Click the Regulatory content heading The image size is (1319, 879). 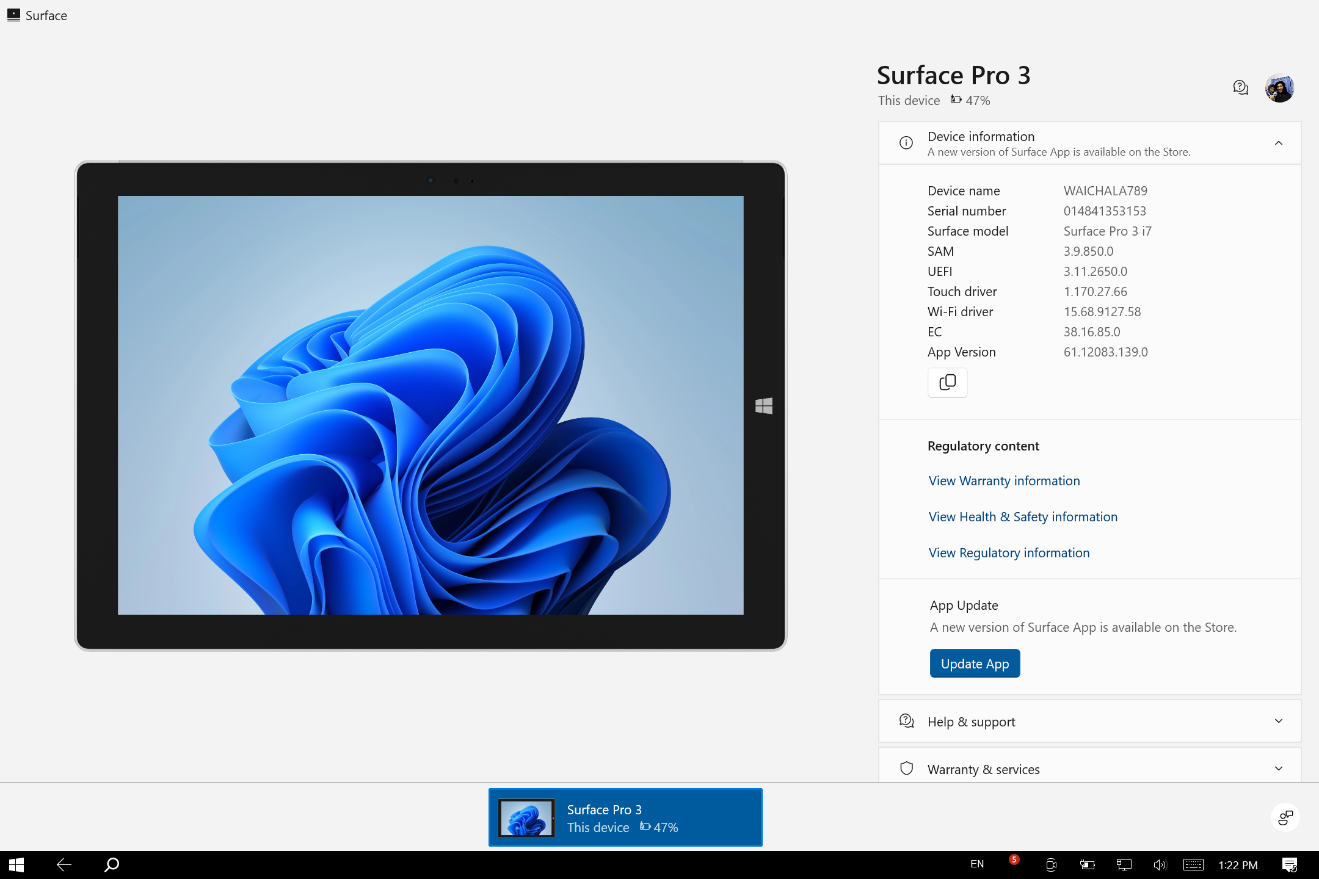[983, 446]
